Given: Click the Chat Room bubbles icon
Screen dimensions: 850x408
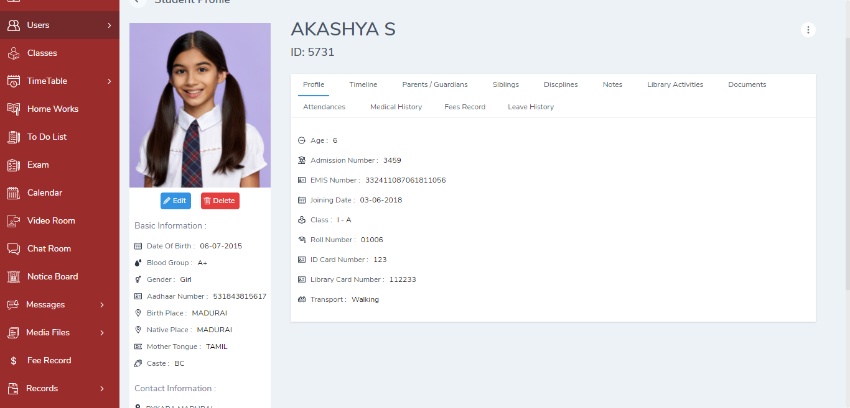Looking at the screenshot, I should pyautogui.click(x=14, y=249).
